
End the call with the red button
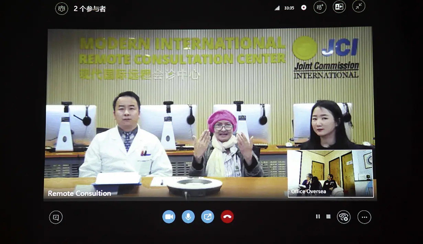point(226,217)
